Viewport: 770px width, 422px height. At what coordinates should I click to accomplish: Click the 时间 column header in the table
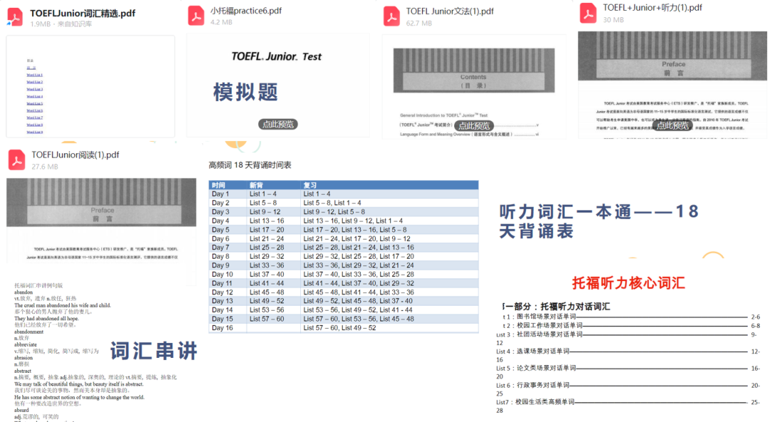click(219, 185)
